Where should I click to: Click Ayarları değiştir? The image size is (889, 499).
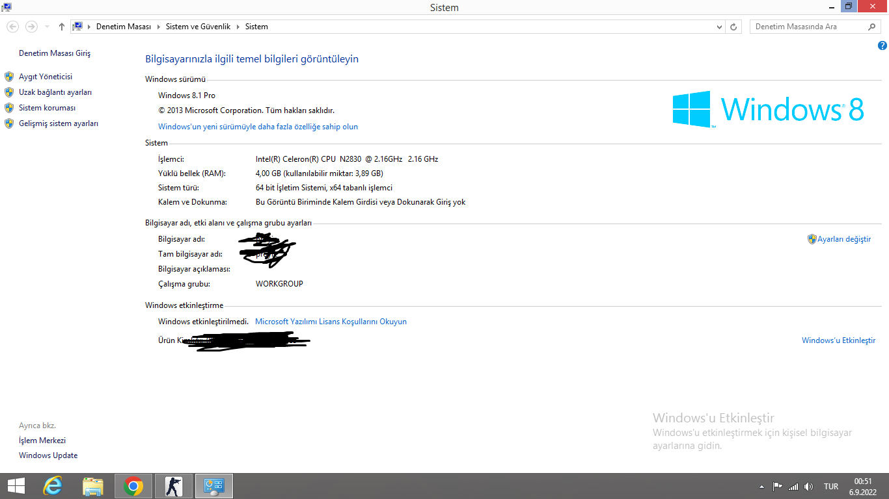pos(844,239)
